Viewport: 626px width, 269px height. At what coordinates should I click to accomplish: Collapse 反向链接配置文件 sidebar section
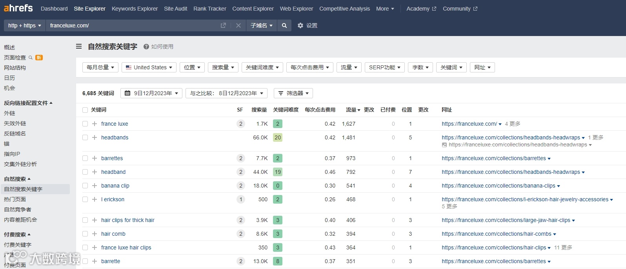[x=28, y=103]
